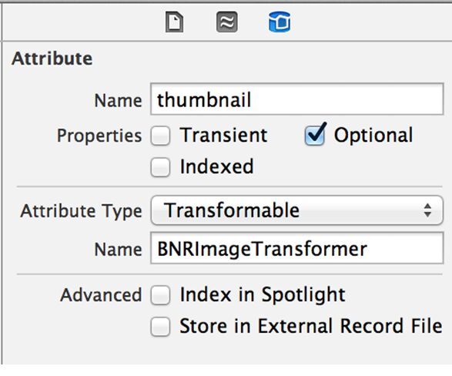Click the Properties row label
The width and height of the screenshot is (452, 376).
coord(99,136)
